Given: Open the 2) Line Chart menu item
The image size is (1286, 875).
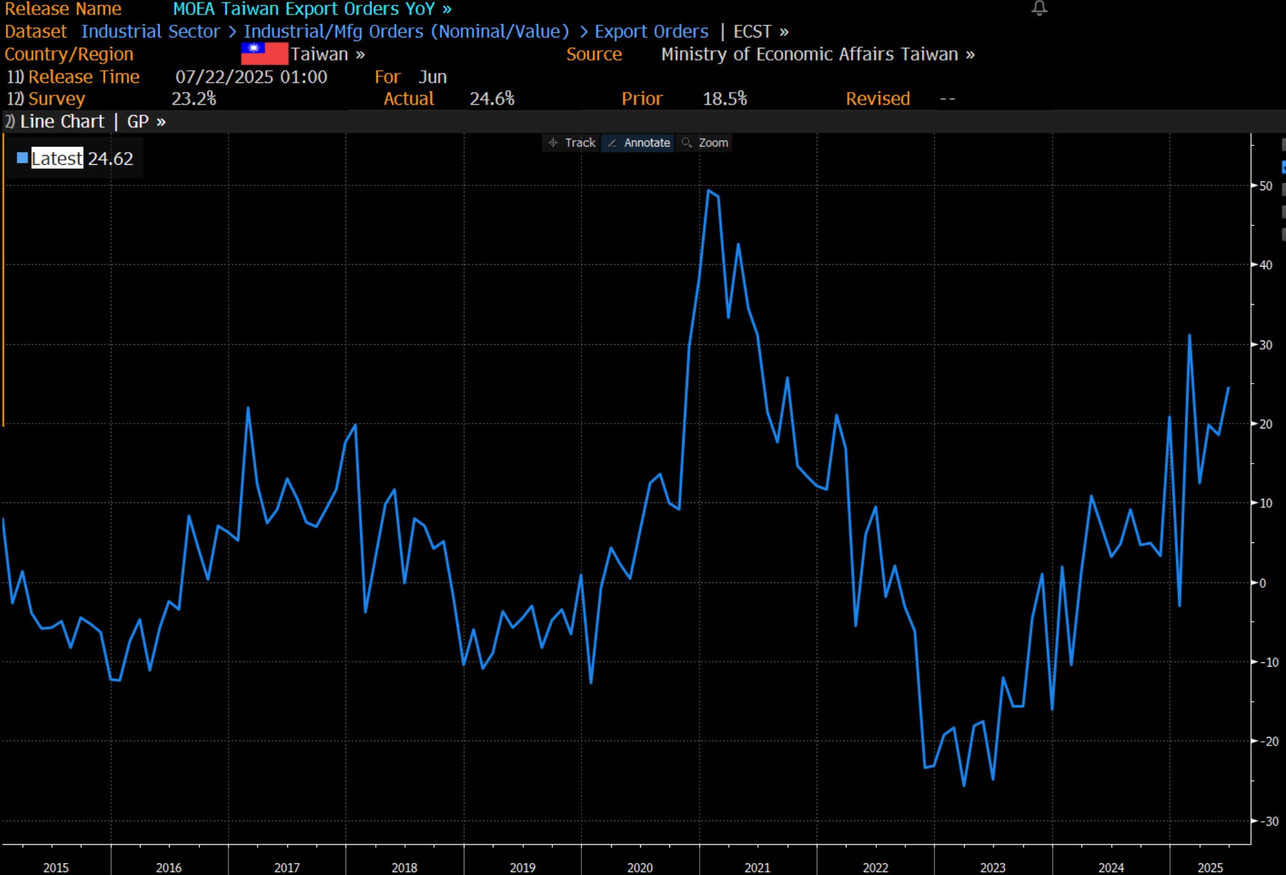Looking at the screenshot, I should click(x=56, y=122).
